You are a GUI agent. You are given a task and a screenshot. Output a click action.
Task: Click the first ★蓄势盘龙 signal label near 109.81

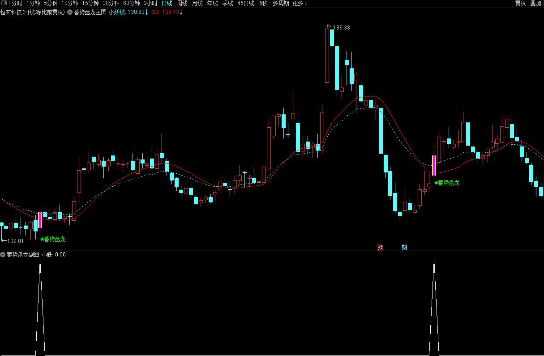53,239
